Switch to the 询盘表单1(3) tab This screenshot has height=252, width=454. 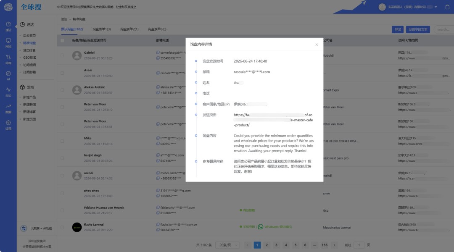coord(101,29)
